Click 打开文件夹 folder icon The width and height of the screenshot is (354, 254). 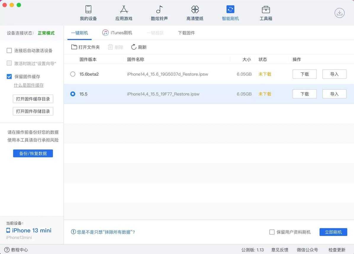pyautogui.click(x=74, y=47)
